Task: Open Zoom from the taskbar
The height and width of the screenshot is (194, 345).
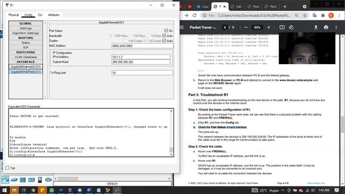Action: (80, 190)
